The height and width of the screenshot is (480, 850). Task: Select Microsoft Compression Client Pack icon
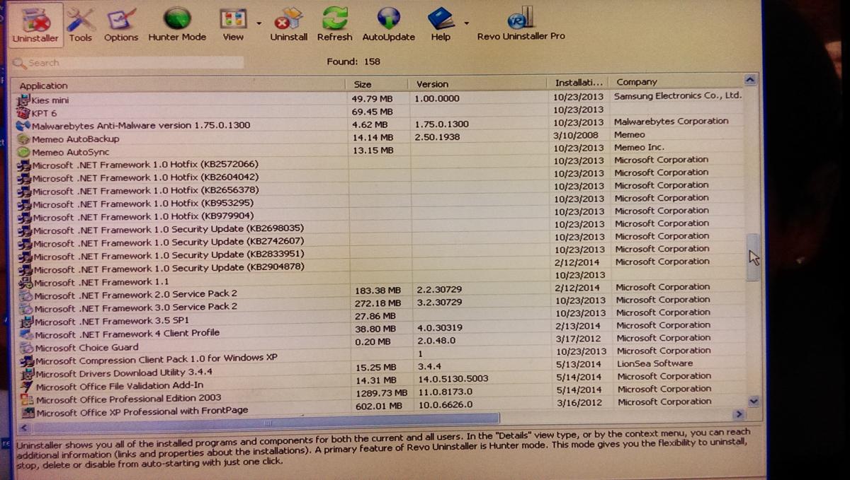click(27, 361)
